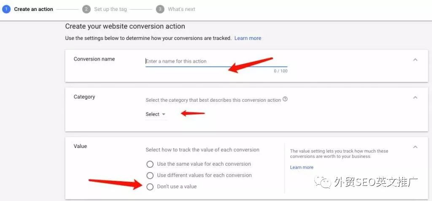
Task: Click the Category help question mark icon
Action: 285,99
